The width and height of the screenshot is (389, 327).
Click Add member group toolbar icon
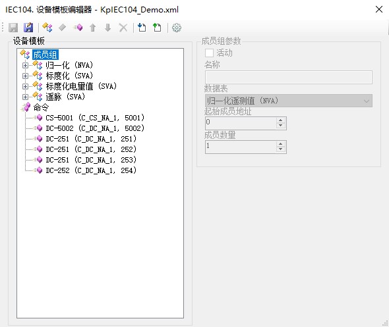[x=47, y=28]
